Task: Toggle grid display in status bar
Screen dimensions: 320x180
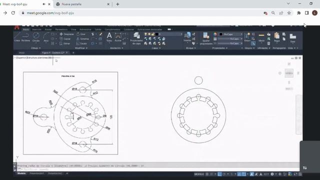Action: pos(207,174)
